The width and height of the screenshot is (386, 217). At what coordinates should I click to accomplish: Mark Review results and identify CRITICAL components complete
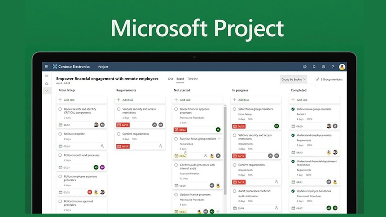(60, 109)
